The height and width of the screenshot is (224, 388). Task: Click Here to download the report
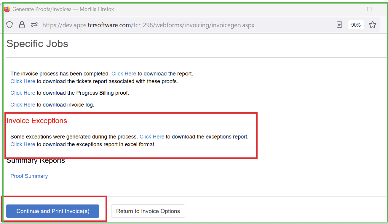point(124,74)
